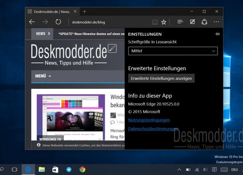Open Reading view book icon
Image resolution: width=243 pixels, height=175 pixels.
tap(155, 22)
